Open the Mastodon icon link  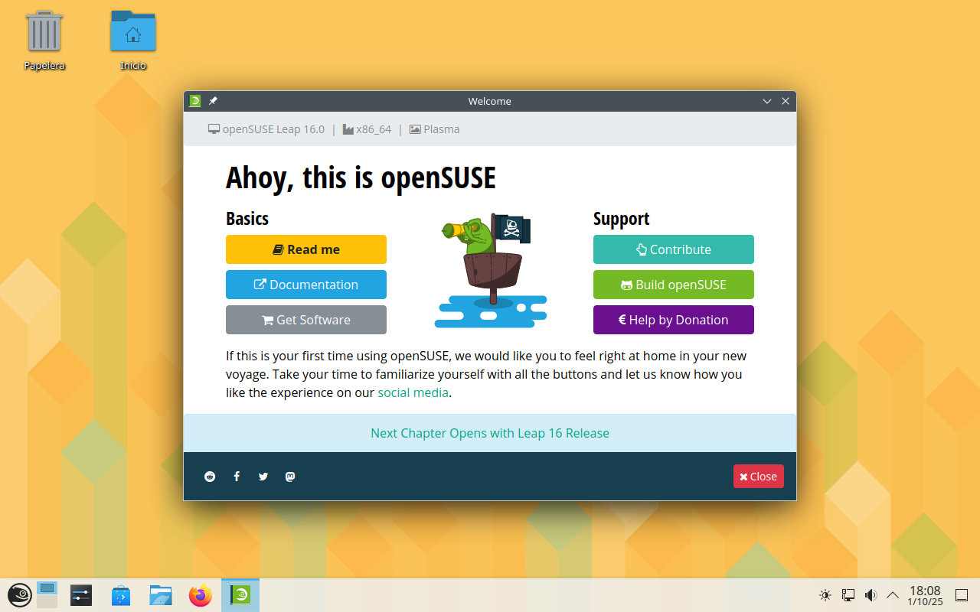pos(290,477)
